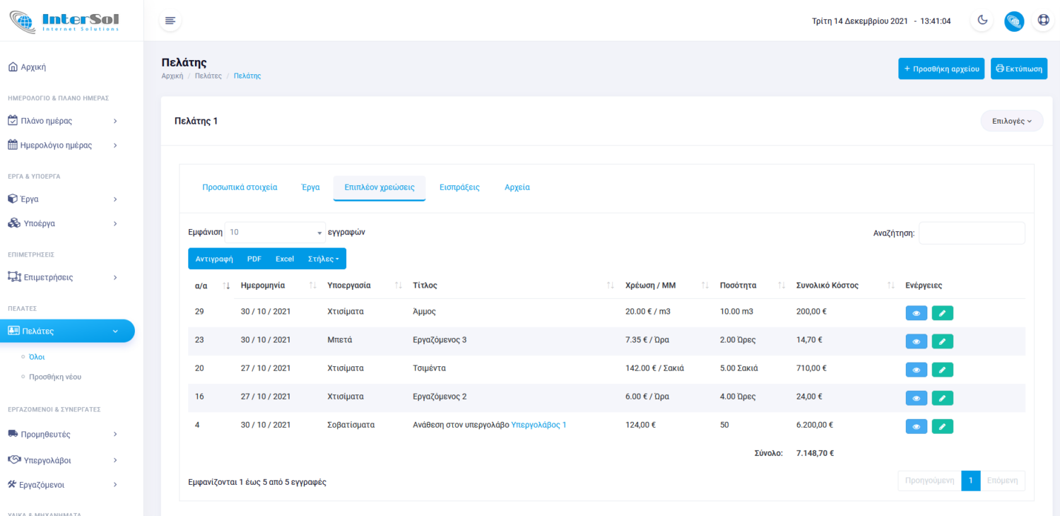The height and width of the screenshot is (516, 1060).
Task: View the Άμμος charge with eye icon
Action: 916,312
